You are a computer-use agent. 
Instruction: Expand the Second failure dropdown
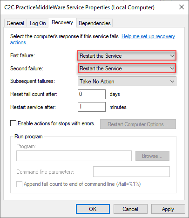pos(127,68)
